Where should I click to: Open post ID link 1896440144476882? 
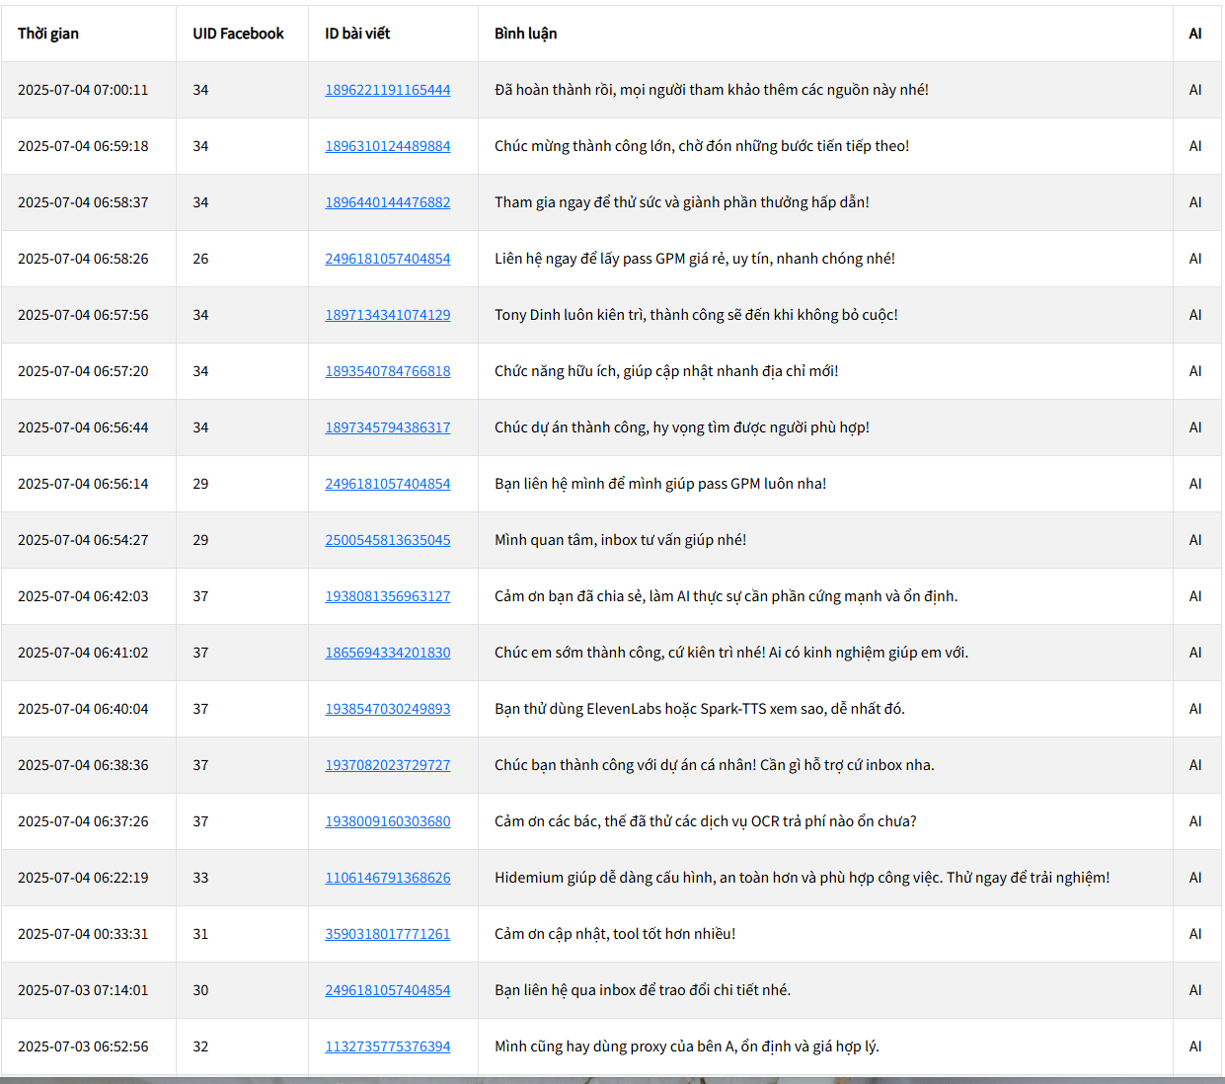(x=388, y=202)
